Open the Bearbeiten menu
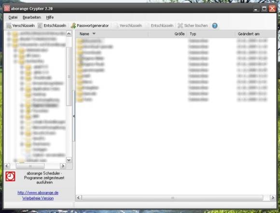This screenshot has height=213, width=280. pos(32,17)
